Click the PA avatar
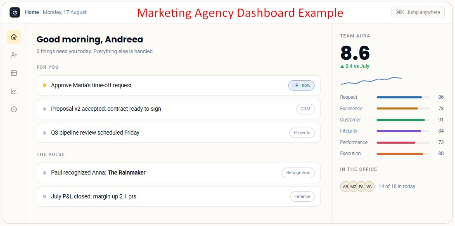The image size is (455, 226). 361,186
